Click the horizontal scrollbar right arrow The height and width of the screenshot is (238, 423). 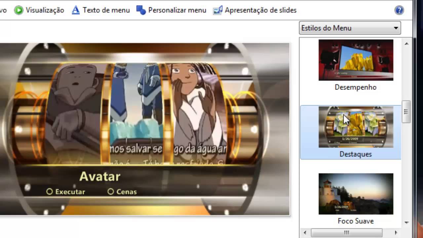click(396, 233)
